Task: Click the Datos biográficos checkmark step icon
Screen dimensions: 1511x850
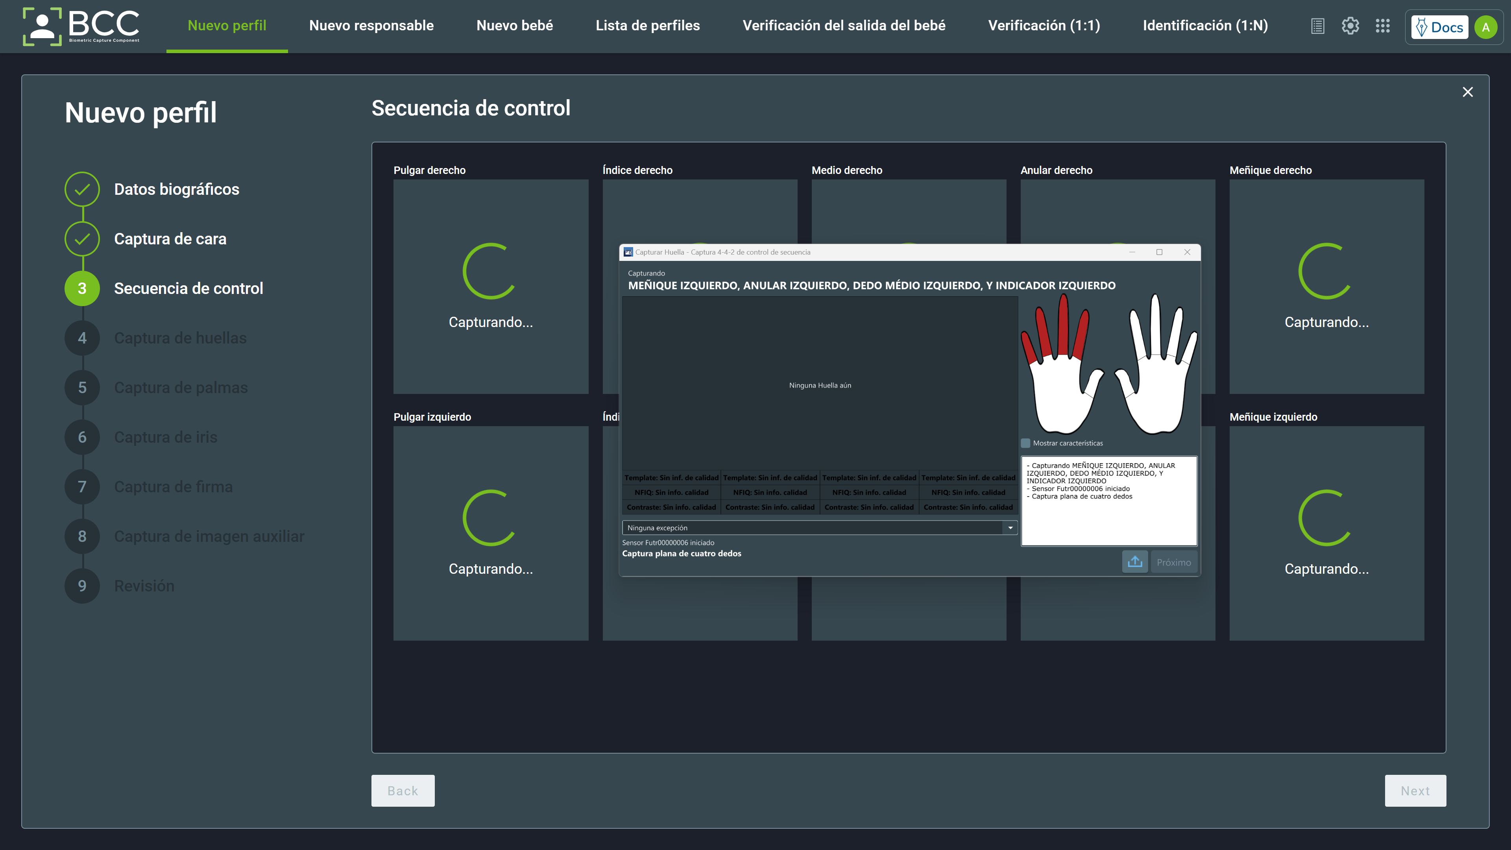Action: 82,189
